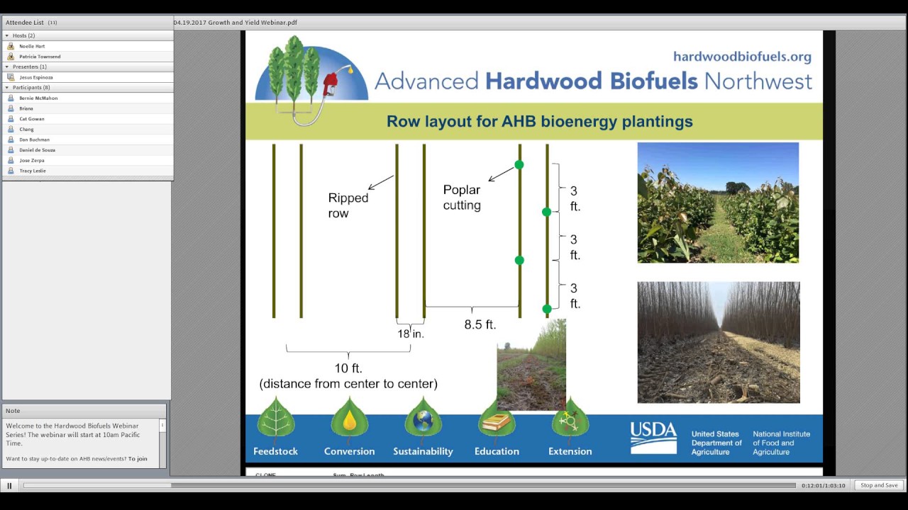The image size is (908, 510).
Task: Click the playback progress slider
Action: 409,485
